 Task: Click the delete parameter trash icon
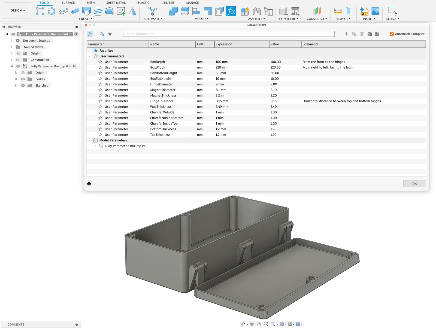[362, 34]
